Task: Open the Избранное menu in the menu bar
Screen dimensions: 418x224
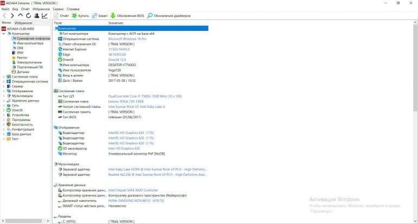Action: tap(41, 9)
